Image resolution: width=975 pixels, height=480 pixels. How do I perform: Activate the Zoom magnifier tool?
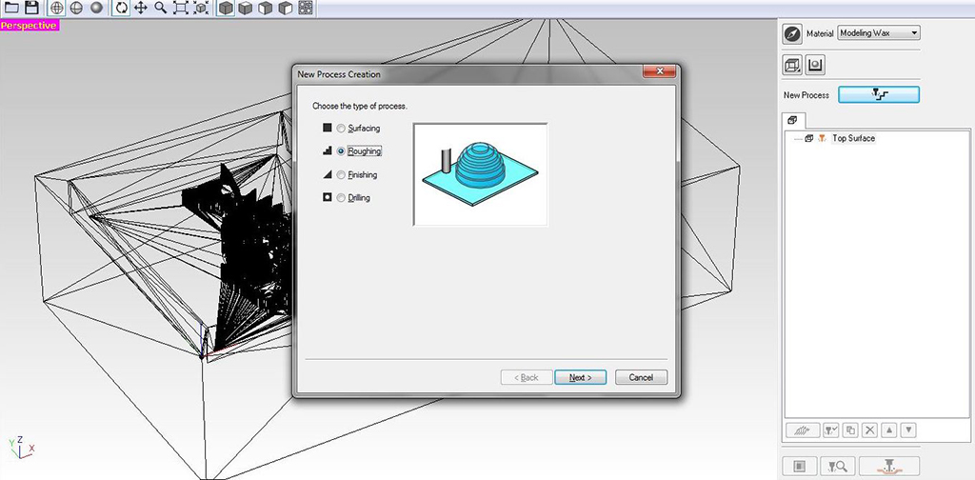160,8
